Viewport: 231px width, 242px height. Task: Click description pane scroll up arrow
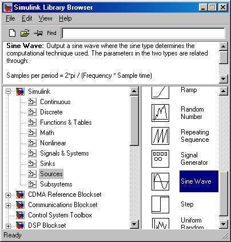tap(224, 46)
